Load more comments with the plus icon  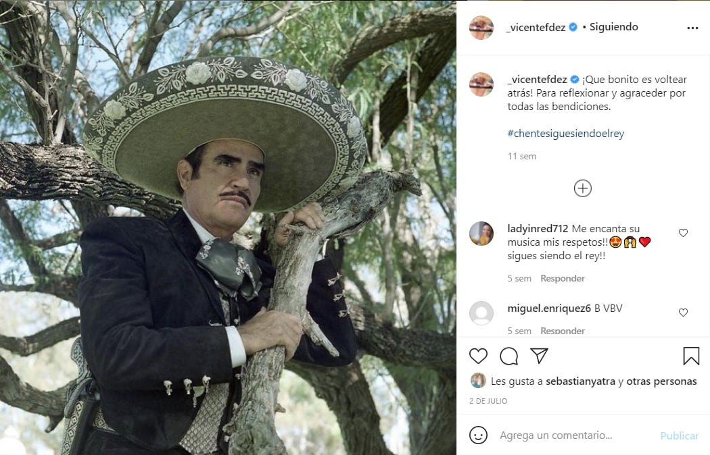pos(582,188)
